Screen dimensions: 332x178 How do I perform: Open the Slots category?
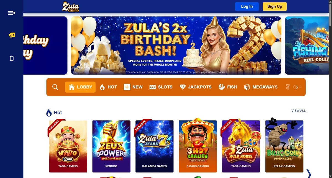click(161, 87)
